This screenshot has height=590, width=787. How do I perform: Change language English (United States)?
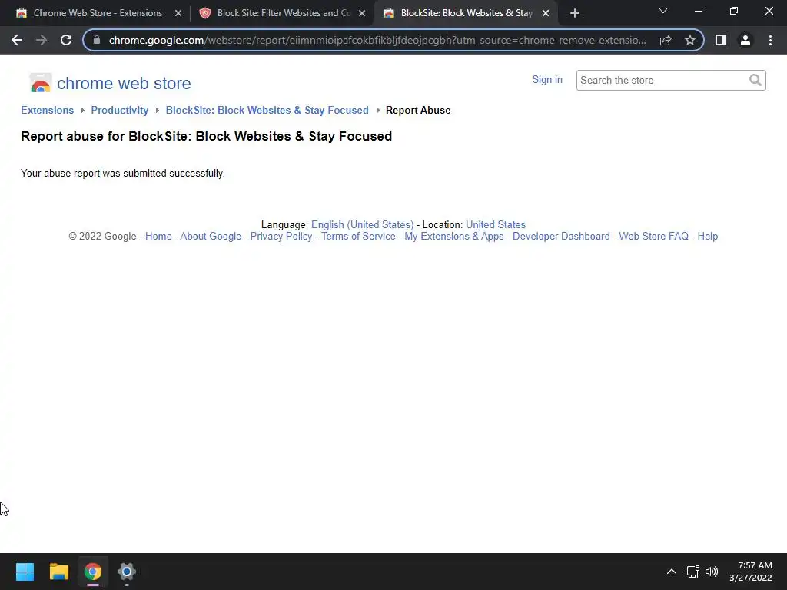click(363, 225)
